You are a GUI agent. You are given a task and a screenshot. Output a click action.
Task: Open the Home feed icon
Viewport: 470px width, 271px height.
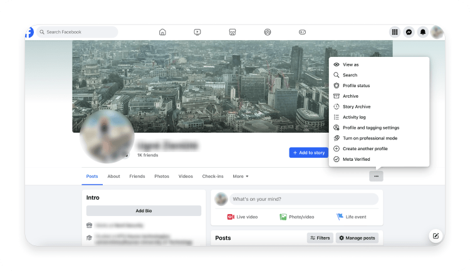pos(162,32)
